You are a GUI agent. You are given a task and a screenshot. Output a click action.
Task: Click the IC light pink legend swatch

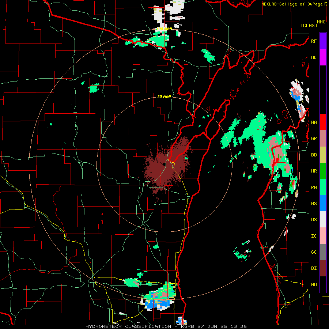(x=323, y=236)
